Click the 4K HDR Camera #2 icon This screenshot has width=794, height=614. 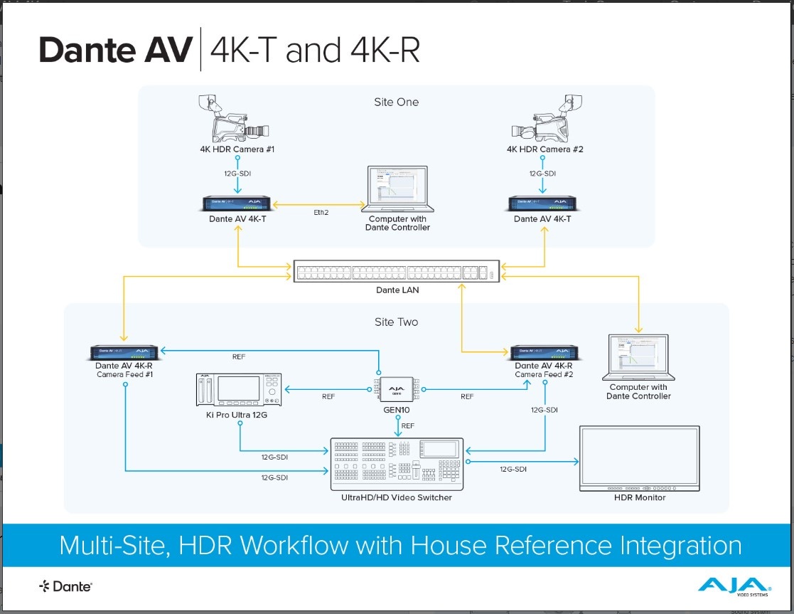[x=547, y=118]
